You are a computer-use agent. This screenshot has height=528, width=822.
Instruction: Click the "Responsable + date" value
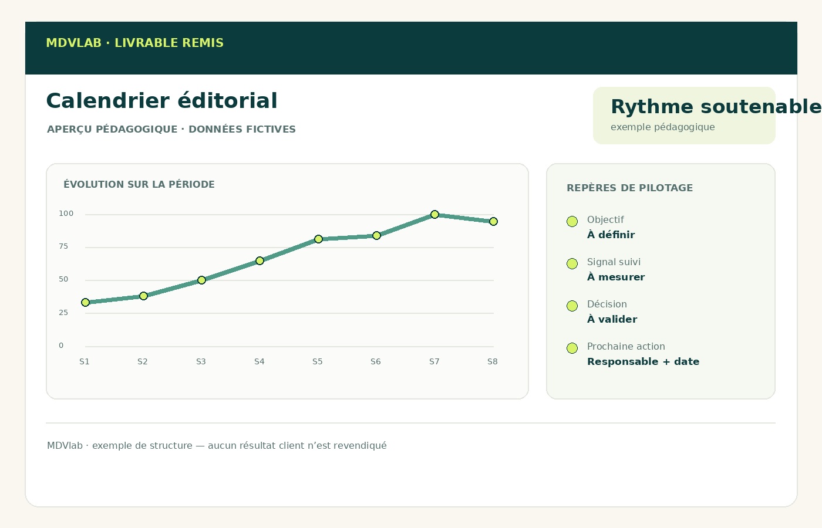[x=643, y=361]
